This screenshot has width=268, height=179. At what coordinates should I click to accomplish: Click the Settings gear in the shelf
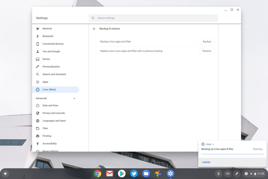point(170,173)
